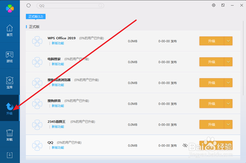Expand upgrade options for 搜狗拼音
The width and height of the screenshot is (246, 163).
(x=228, y=104)
